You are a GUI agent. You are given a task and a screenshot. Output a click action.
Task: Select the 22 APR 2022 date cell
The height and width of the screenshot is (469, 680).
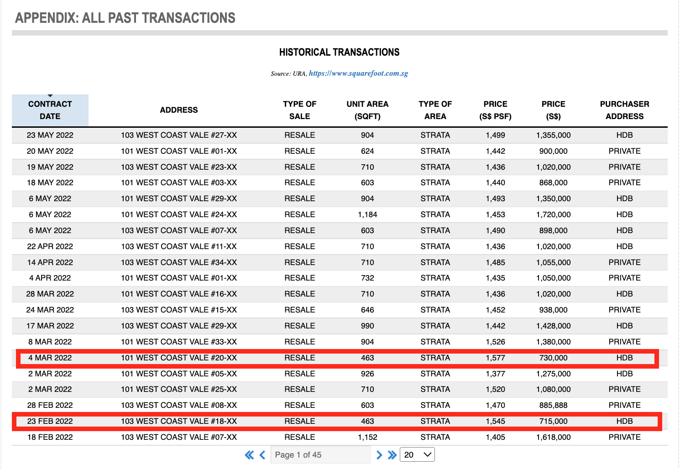point(50,246)
